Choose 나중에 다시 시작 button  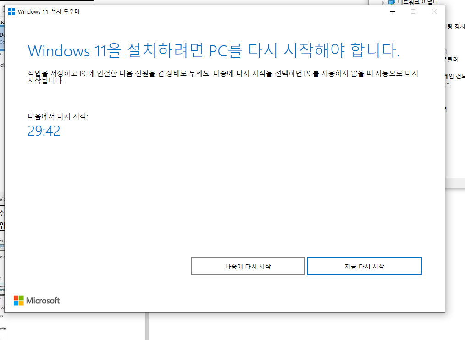coord(248,266)
